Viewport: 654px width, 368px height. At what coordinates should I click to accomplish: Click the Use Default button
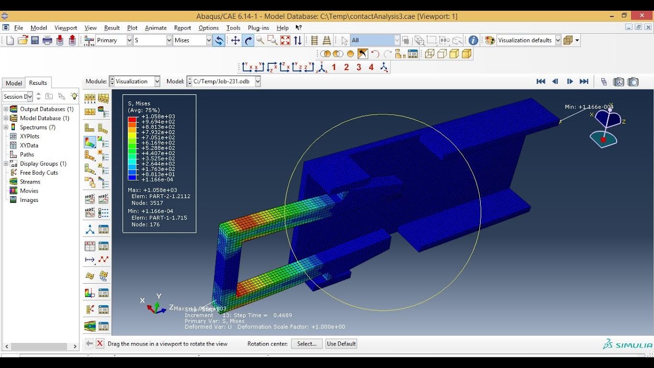tap(341, 344)
